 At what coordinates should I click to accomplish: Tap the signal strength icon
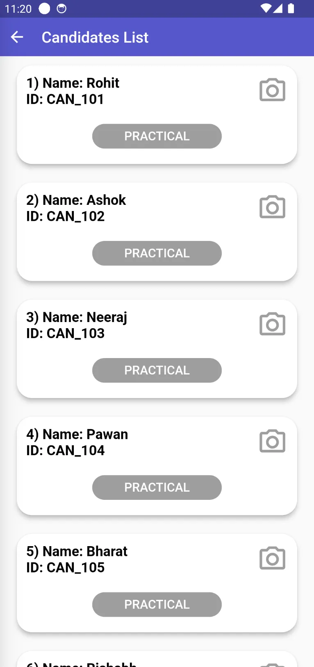click(279, 8)
